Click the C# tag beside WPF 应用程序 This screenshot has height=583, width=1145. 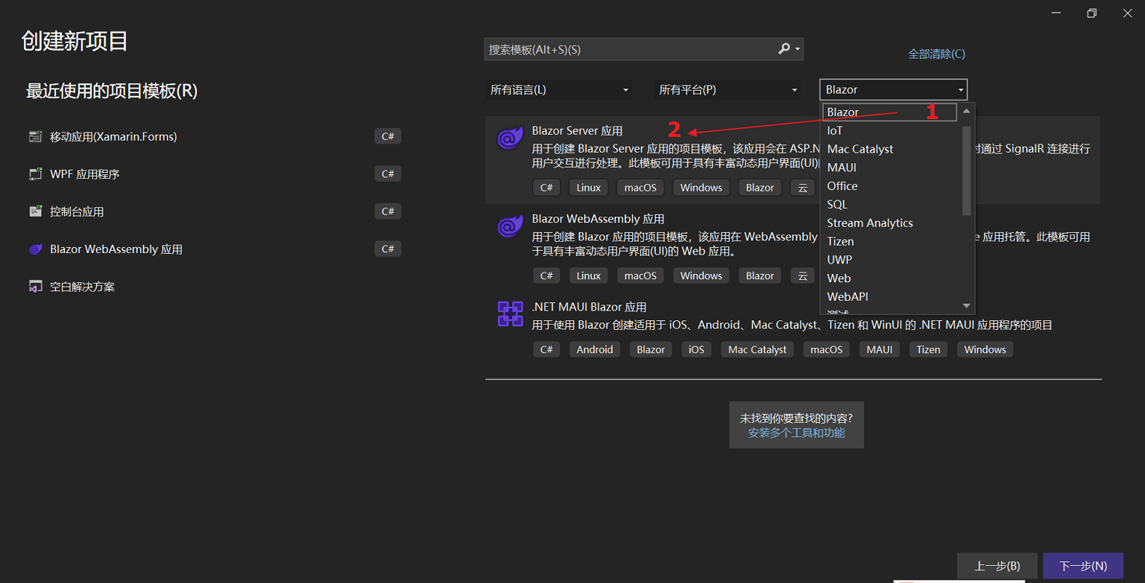click(388, 173)
